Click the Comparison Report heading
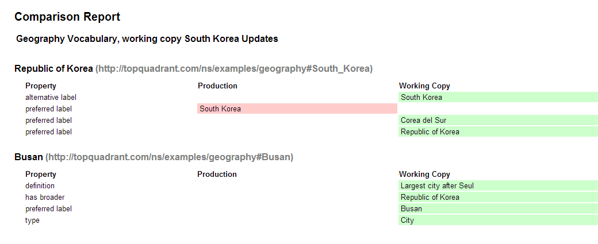598x244 pixels. (67, 17)
